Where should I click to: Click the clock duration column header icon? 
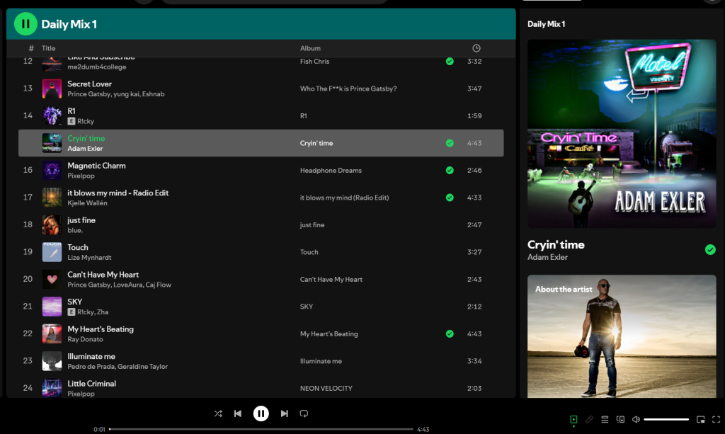(476, 48)
